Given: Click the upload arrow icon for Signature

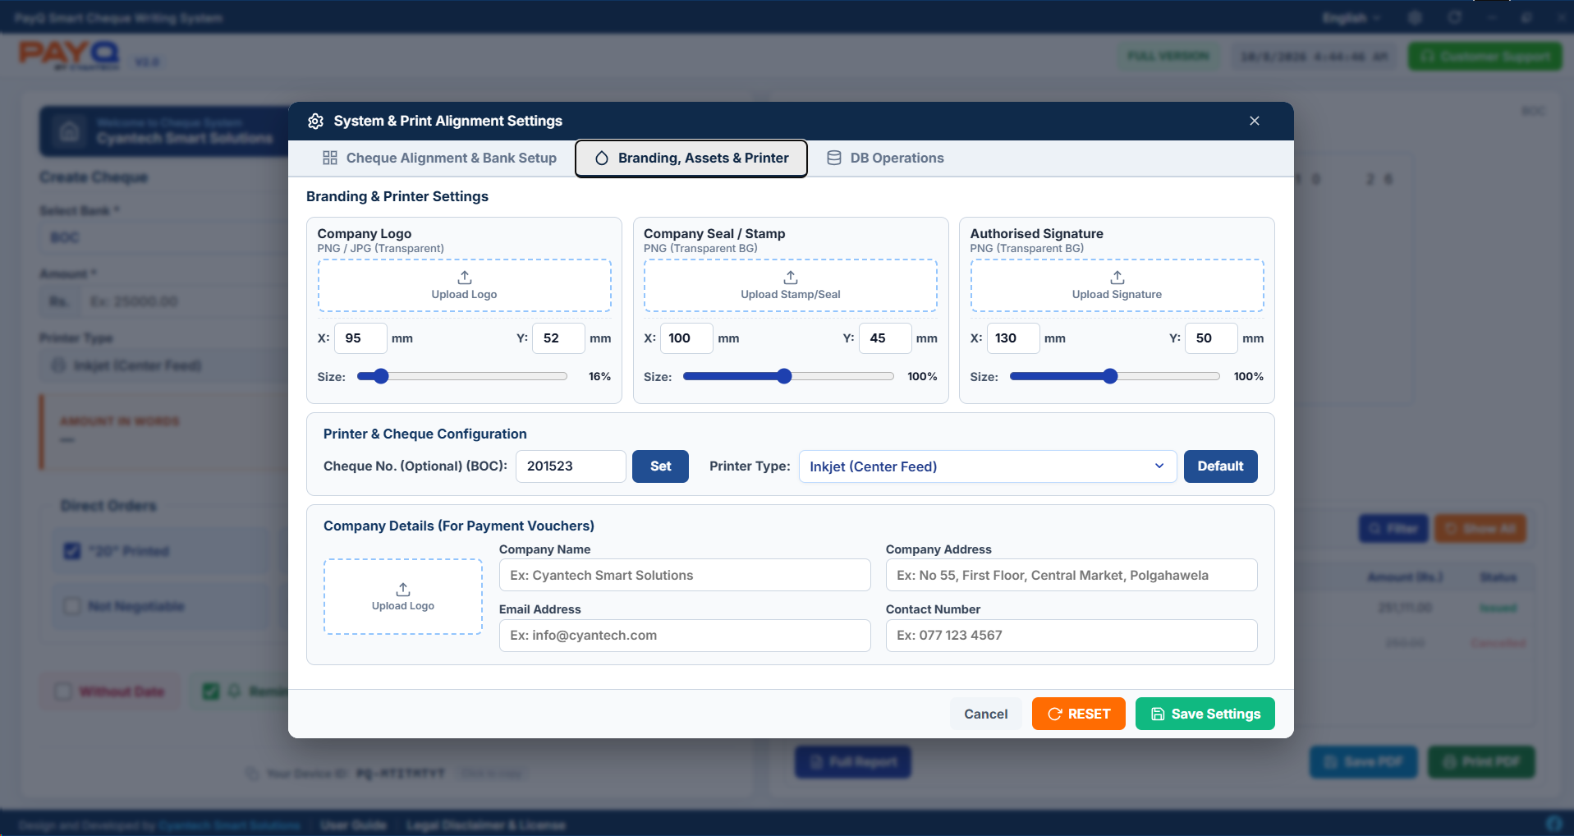Looking at the screenshot, I should tap(1117, 278).
